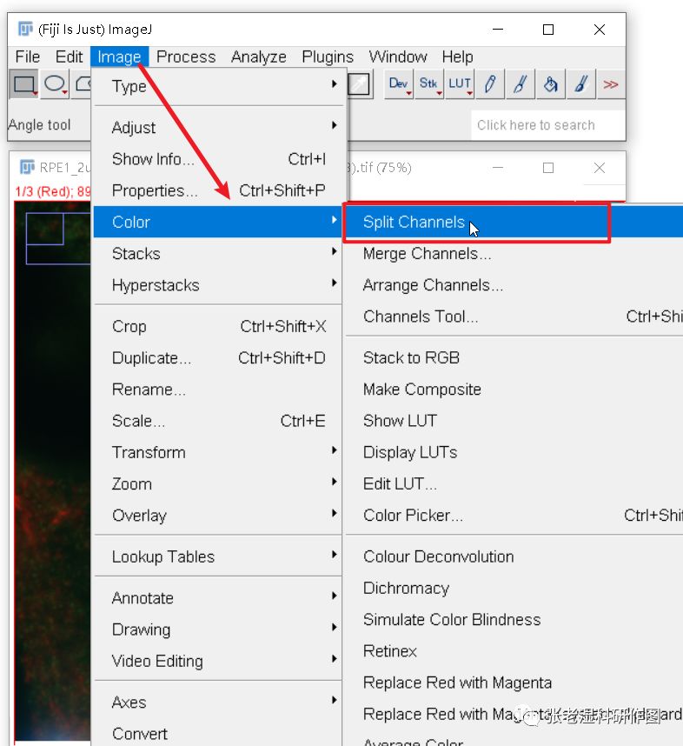Image resolution: width=683 pixels, height=746 pixels.
Task: Click Dichromacy entry
Action: (x=514, y=588)
